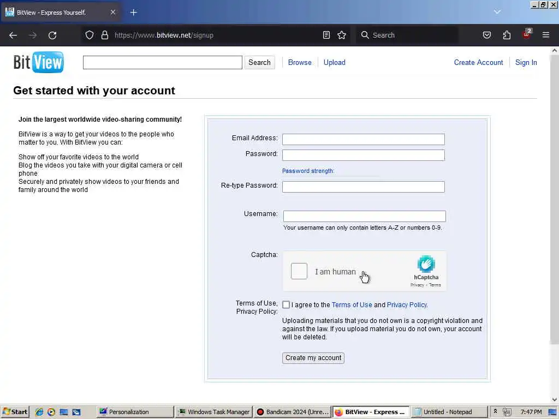Bookmark this page with the star icon
Screen dimensions: 559x419
point(342,35)
